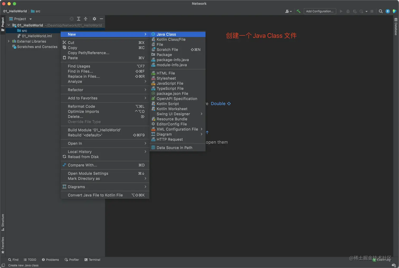Open Search Everywhere magnifier icon
Image resolution: width=399 pixels, height=268 pixels.
coord(381,11)
